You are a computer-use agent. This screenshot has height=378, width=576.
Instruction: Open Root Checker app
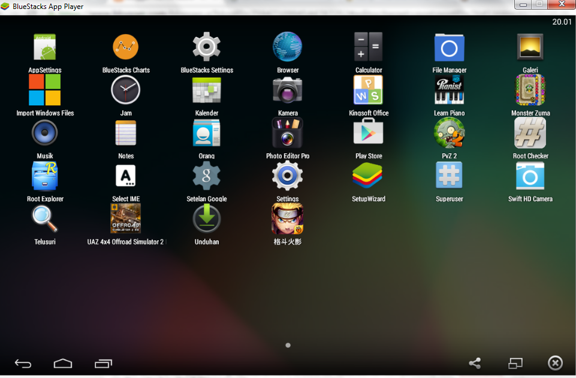click(x=530, y=133)
